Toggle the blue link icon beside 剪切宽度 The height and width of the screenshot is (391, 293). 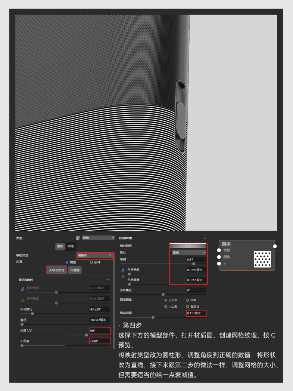(x=22, y=288)
